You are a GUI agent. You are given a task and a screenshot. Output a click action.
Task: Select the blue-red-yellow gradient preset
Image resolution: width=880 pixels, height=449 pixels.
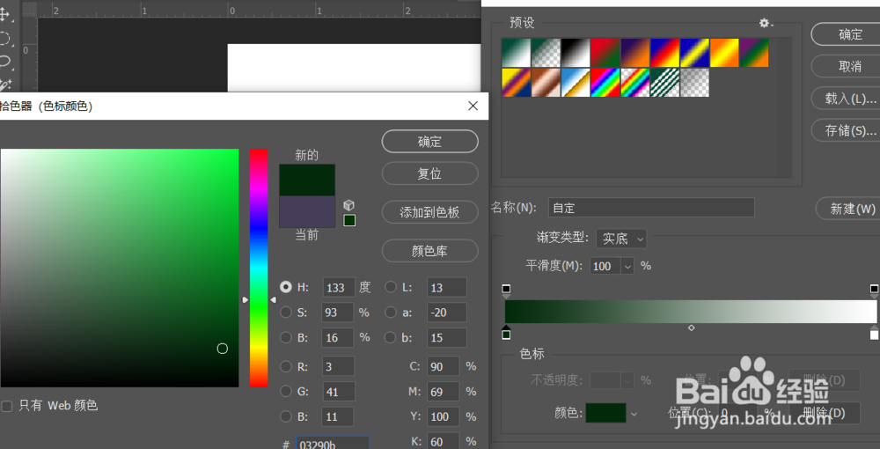[x=664, y=53]
